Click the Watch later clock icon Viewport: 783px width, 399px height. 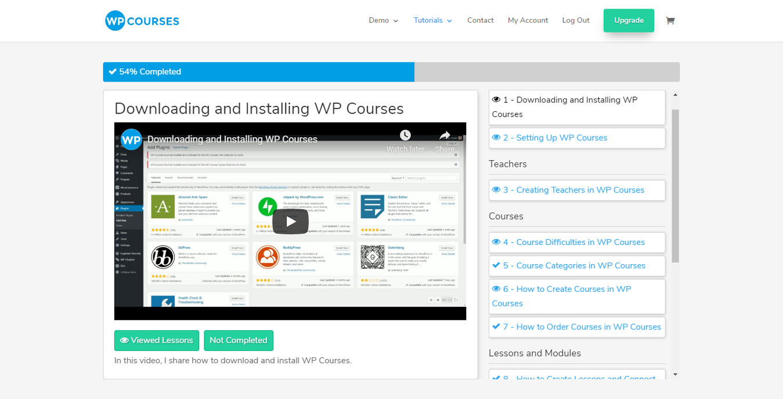[405, 135]
